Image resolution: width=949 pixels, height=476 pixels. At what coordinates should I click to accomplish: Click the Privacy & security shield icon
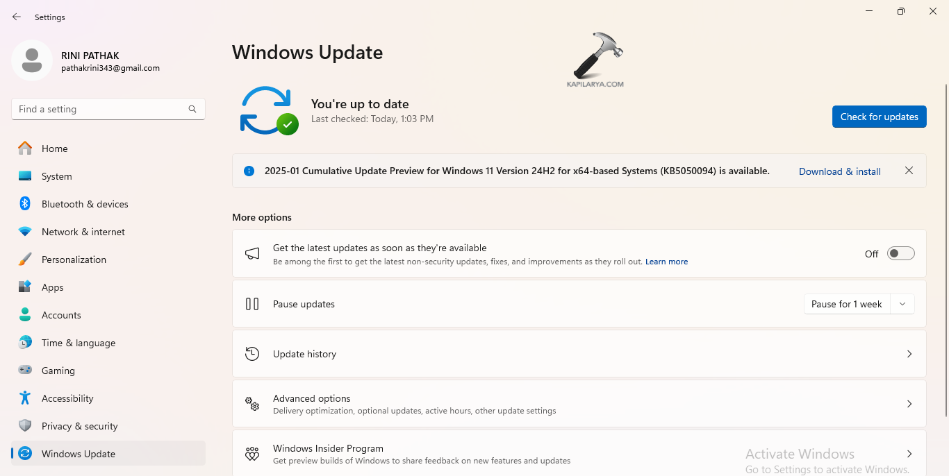pos(25,426)
